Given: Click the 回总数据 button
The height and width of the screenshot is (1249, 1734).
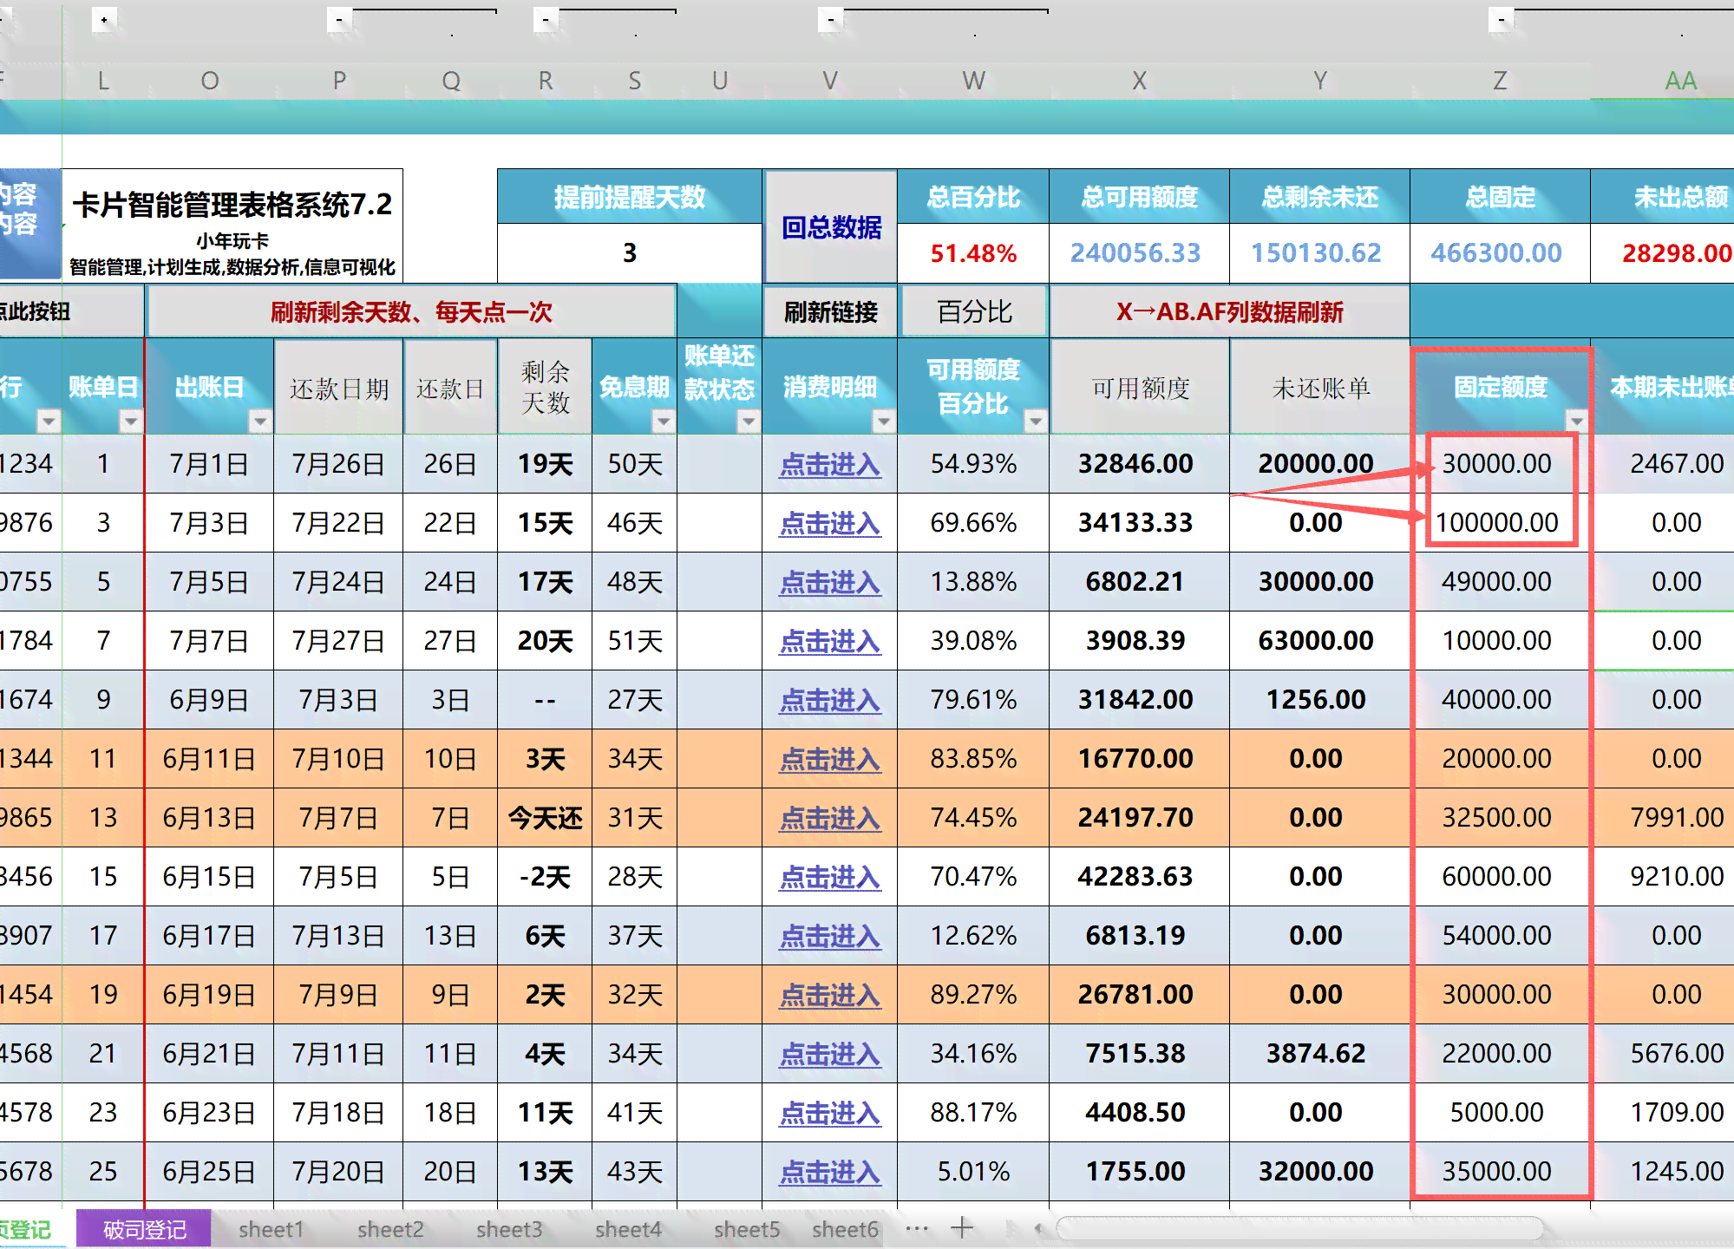Looking at the screenshot, I should [x=830, y=227].
